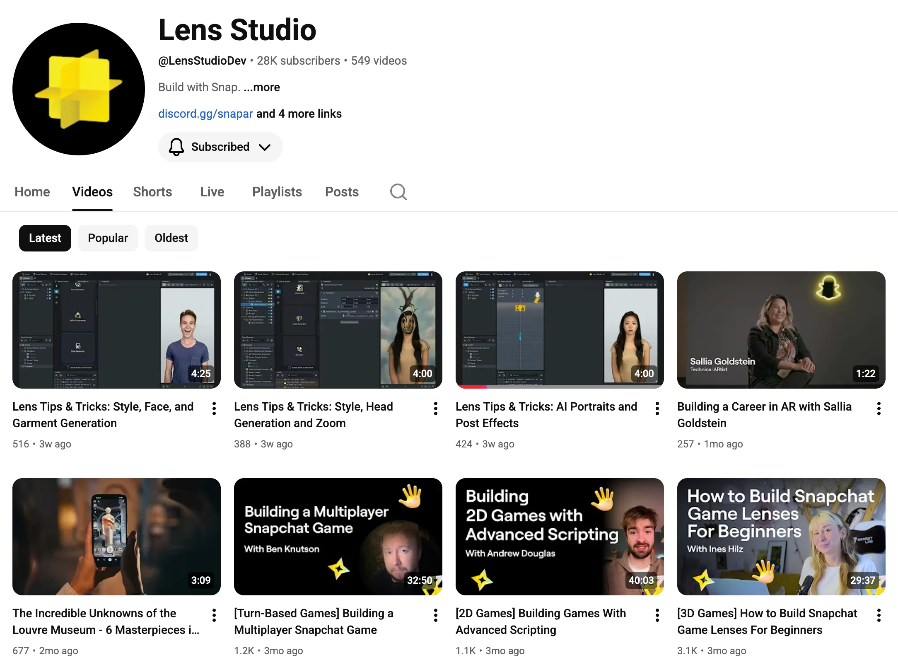Click the '549 videos' count
This screenshot has width=898, height=672.
[x=379, y=61]
